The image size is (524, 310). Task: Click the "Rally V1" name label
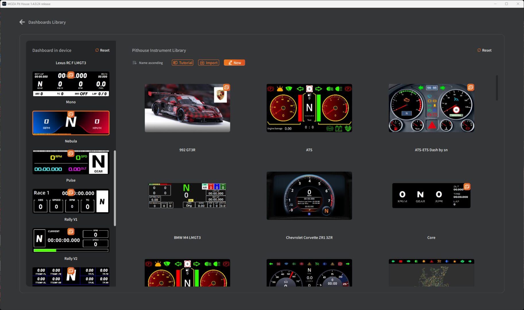pos(71,219)
